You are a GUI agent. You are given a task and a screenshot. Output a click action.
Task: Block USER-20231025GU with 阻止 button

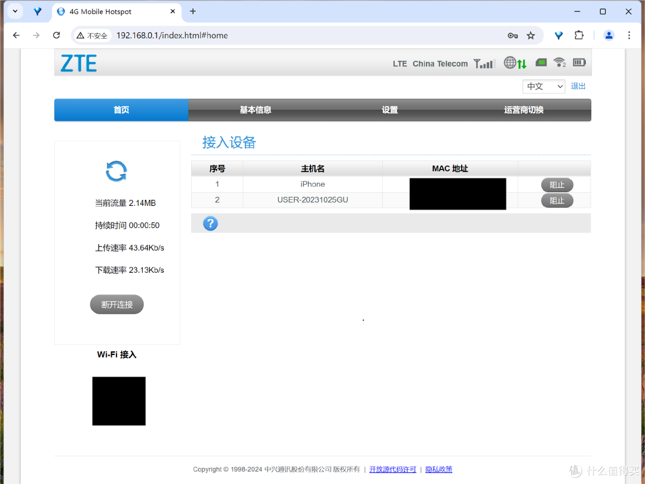(557, 201)
